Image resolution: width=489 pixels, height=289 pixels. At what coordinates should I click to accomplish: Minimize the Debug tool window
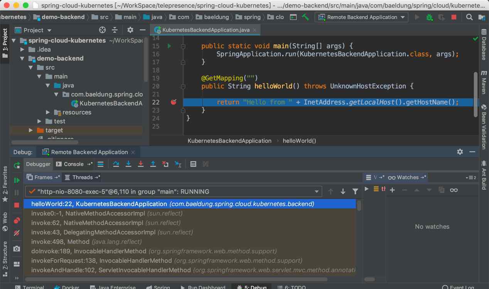472,152
